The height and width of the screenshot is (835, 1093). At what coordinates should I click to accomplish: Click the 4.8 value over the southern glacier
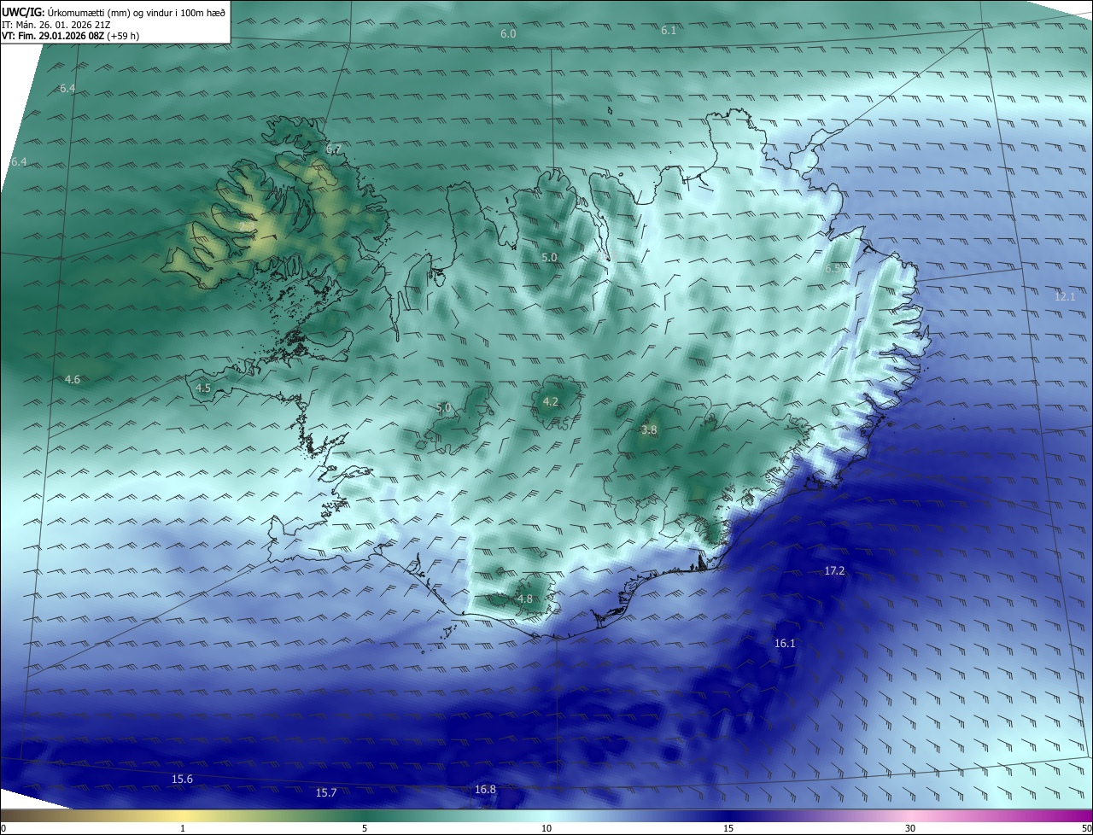pyautogui.click(x=525, y=599)
